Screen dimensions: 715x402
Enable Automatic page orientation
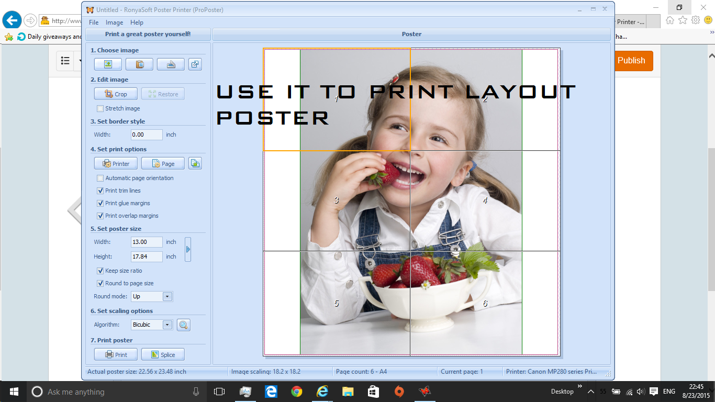click(x=100, y=178)
